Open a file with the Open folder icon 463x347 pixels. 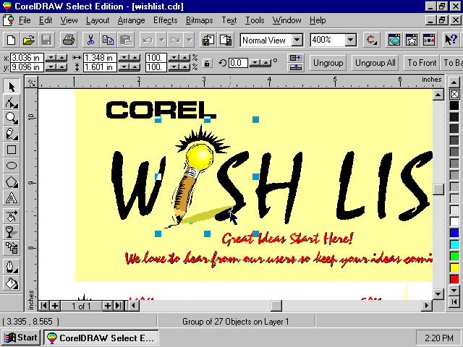pos(29,40)
